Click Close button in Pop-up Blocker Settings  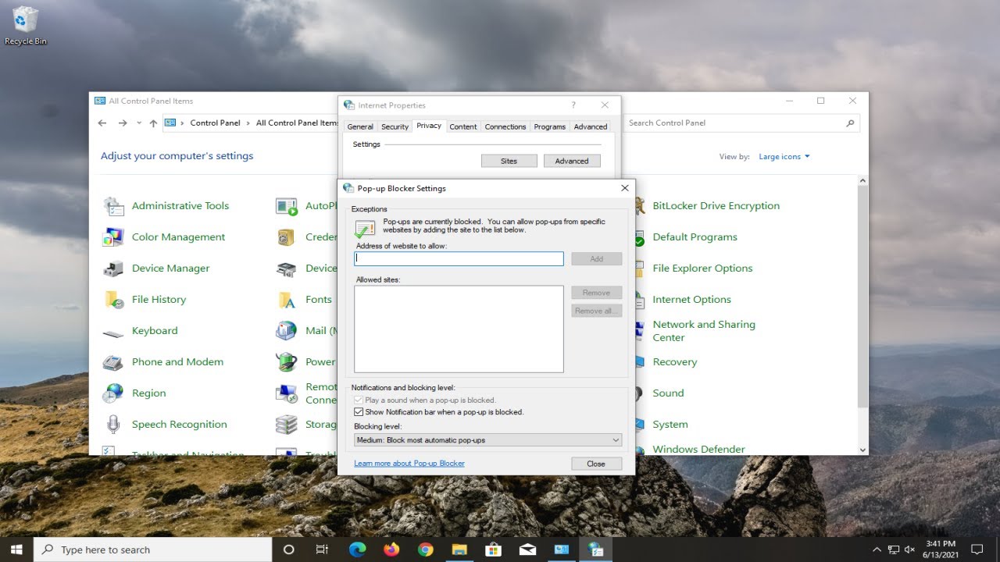[x=596, y=464]
